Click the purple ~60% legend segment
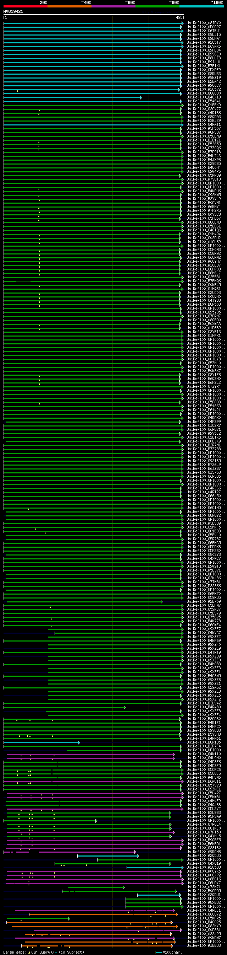The image size is (227, 955). (x=113, y=6)
